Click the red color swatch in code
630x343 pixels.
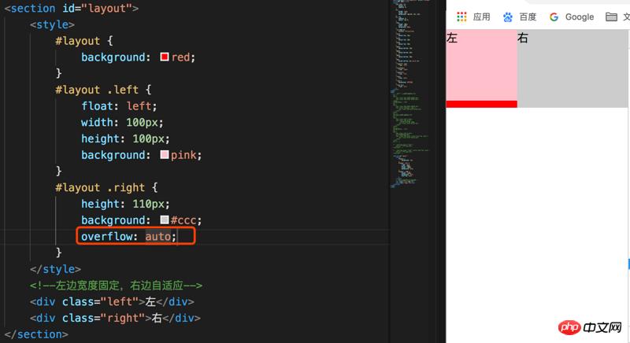[x=165, y=57]
